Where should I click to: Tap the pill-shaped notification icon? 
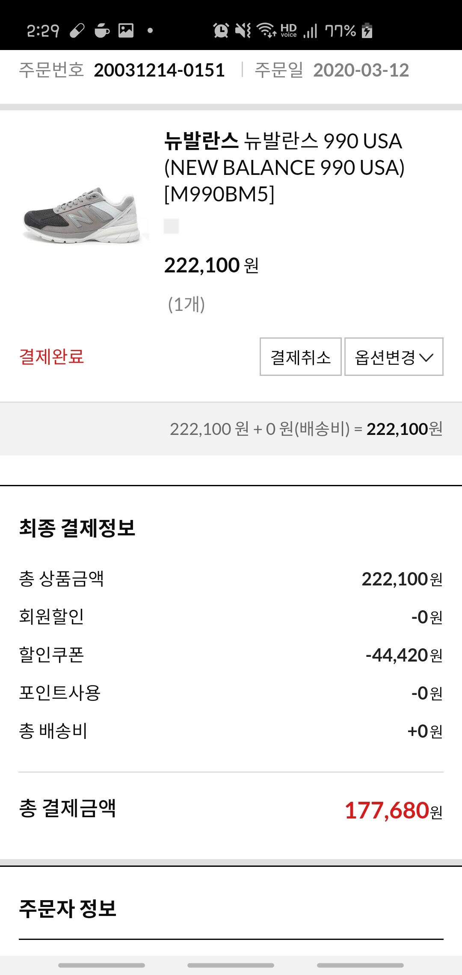pyautogui.click(x=77, y=30)
